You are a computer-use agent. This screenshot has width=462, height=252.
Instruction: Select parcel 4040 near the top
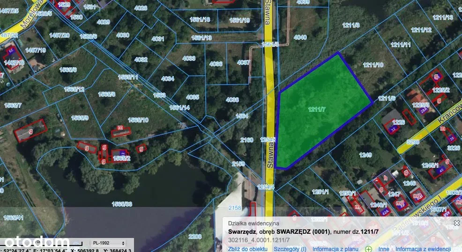point(300,37)
